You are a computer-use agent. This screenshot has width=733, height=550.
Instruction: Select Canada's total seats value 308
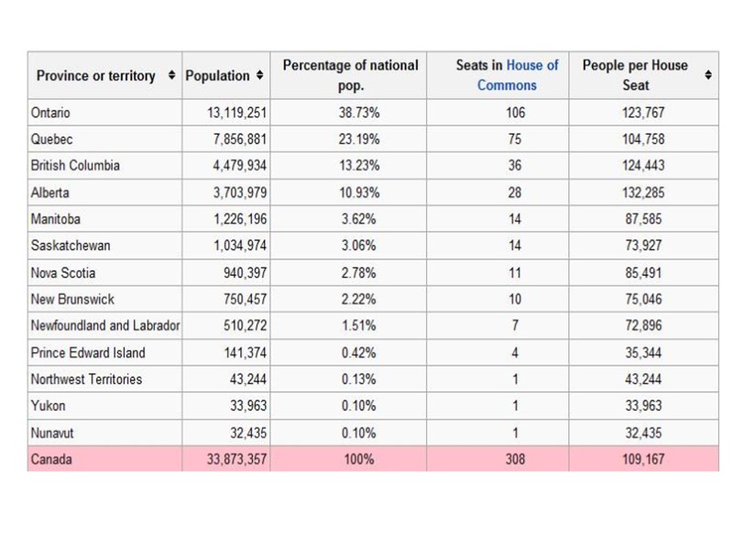(515, 459)
